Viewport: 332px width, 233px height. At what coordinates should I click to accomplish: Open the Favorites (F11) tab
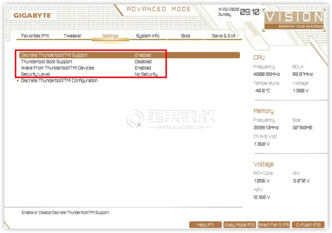35,36
